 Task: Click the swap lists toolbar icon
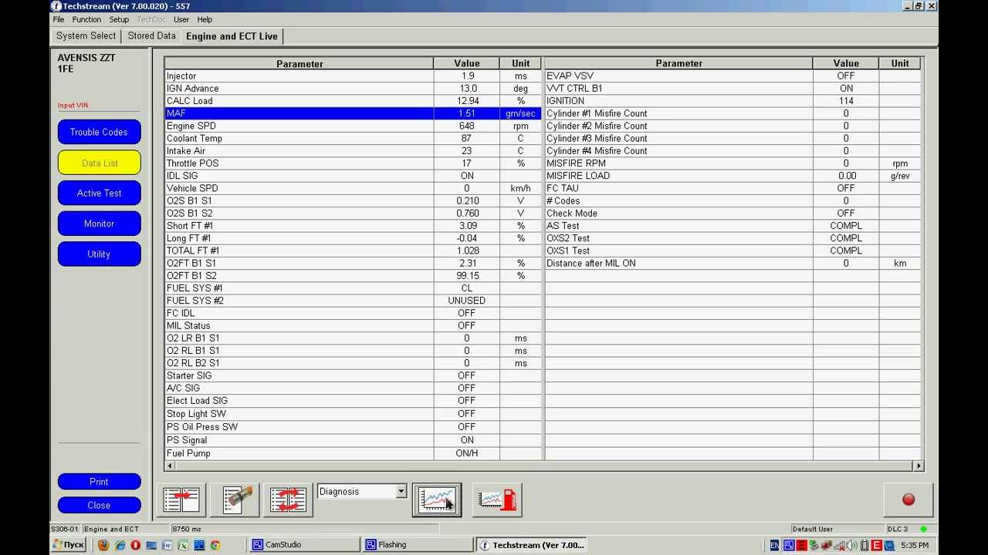[x=288, y=499]
